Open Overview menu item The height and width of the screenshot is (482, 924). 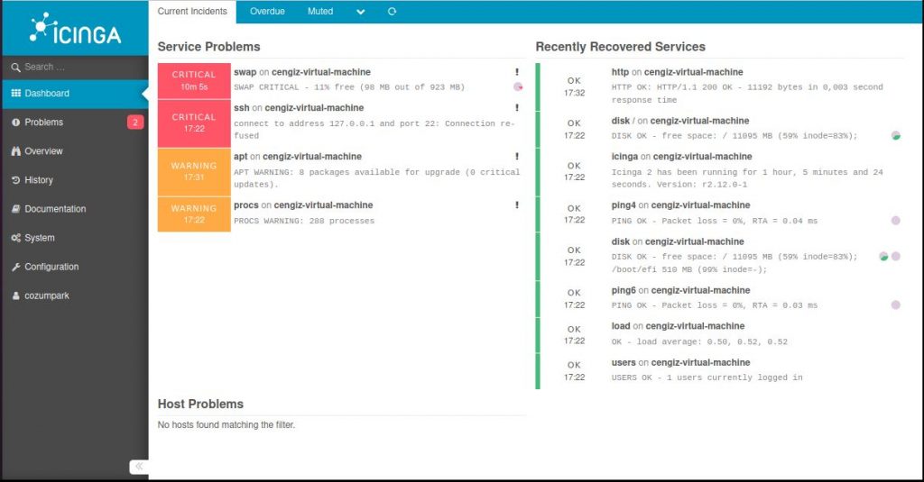[75, 150]
